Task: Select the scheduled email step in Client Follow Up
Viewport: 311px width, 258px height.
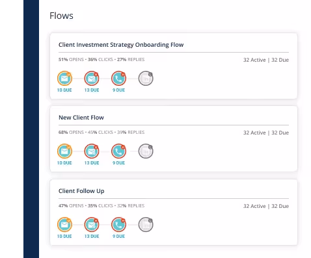Action: tap(92, 224)
